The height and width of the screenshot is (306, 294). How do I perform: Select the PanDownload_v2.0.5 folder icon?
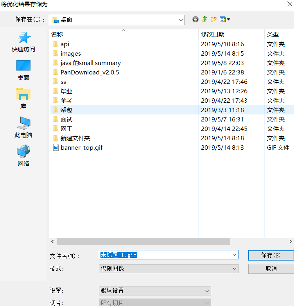click(56, 72)
